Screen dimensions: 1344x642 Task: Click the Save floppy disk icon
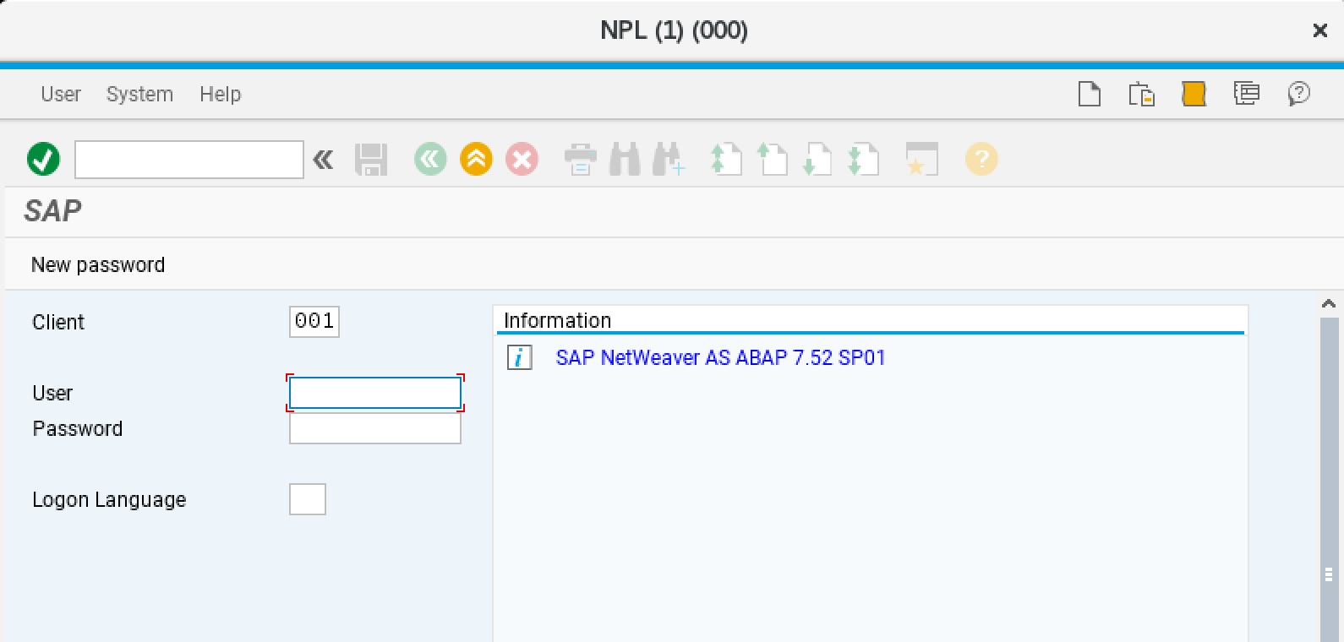click(370, 160)
